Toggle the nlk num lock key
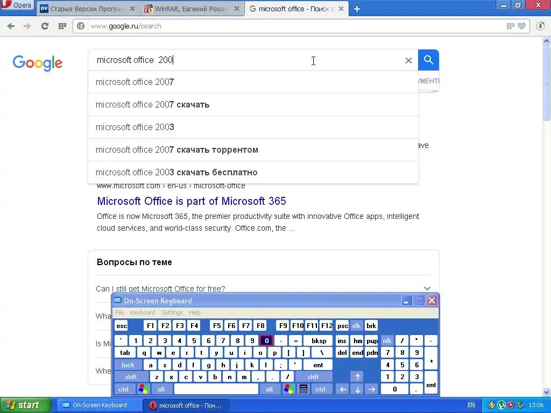Image resolution: width=551 pixels, height=413 pixels. tap(387, 340)
